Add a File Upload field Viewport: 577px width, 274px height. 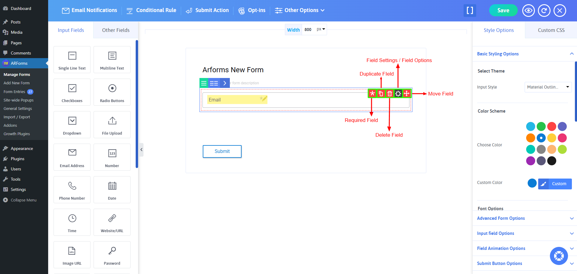click(112, 125)
